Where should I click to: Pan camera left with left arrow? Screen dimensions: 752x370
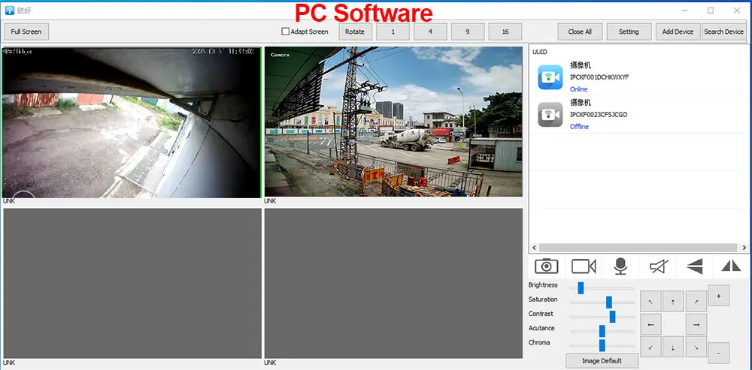pyautogui.click(x=650, y=324)
